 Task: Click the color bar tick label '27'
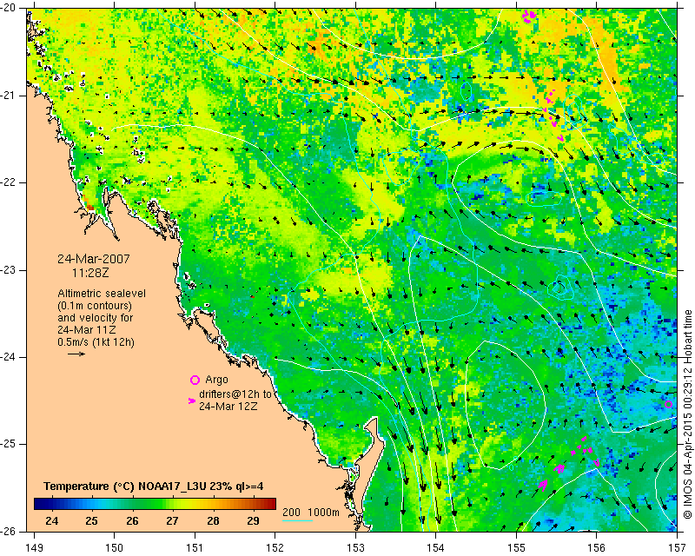pos(172,520)
